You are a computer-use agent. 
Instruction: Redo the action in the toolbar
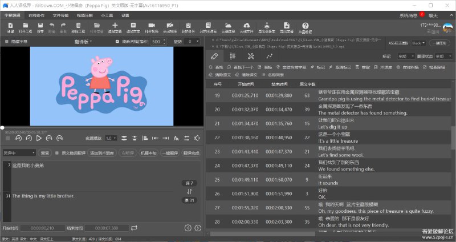[x=63, y=27]
